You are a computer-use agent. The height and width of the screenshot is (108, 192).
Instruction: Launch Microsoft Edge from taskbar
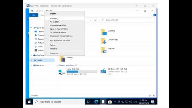point(96,102)
